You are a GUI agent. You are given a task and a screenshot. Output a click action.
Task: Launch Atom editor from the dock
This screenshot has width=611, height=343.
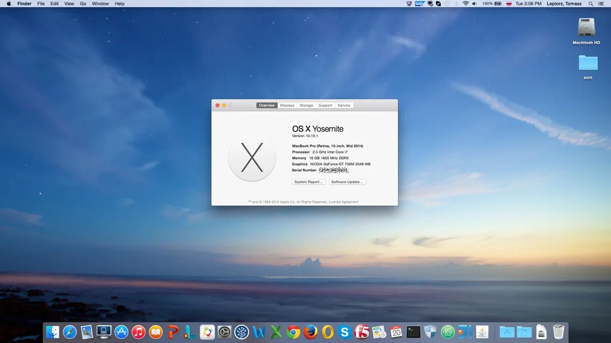(x=448, y=332)
